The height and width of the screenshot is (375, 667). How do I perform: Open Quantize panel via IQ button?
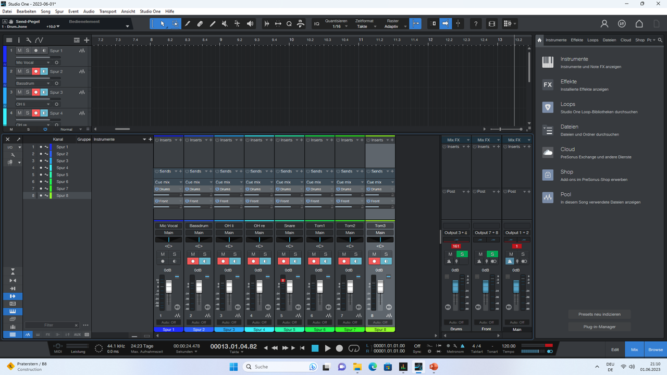click(x=316, y=24)
